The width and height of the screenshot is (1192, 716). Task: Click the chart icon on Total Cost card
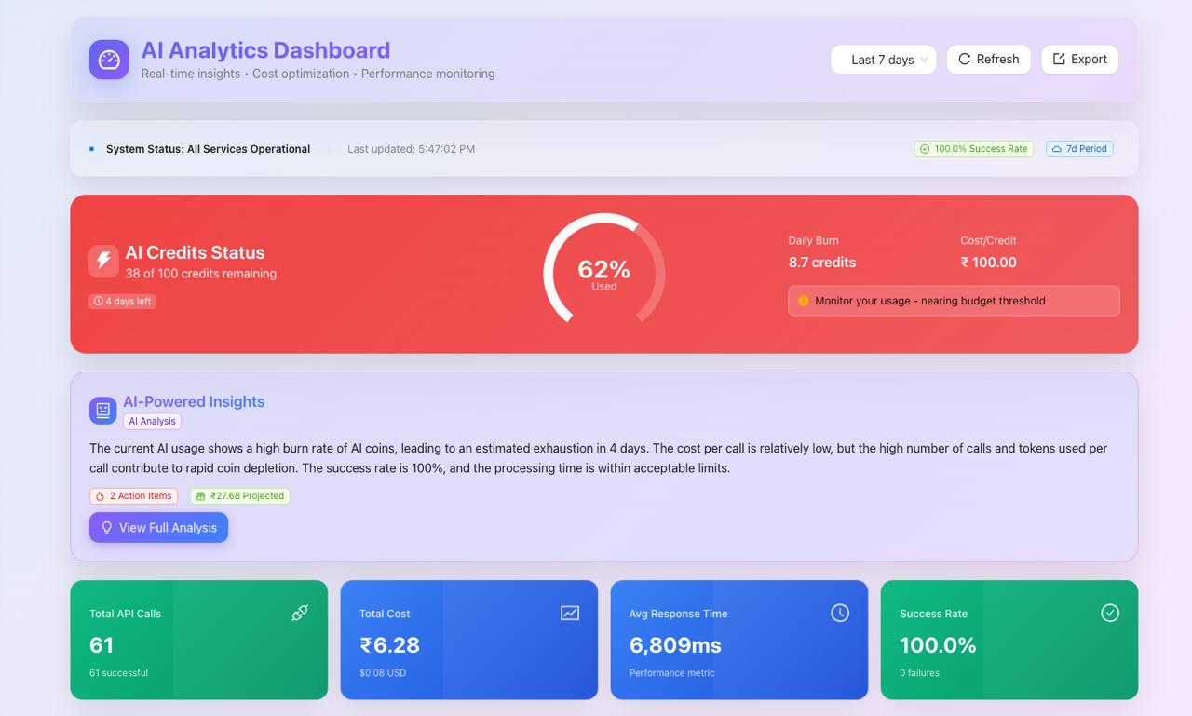click(x=570, y=613)
